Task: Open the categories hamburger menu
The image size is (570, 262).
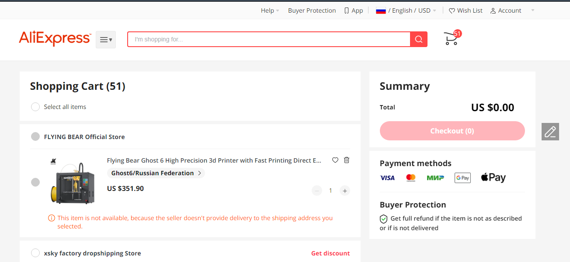Action: [106, 40]
